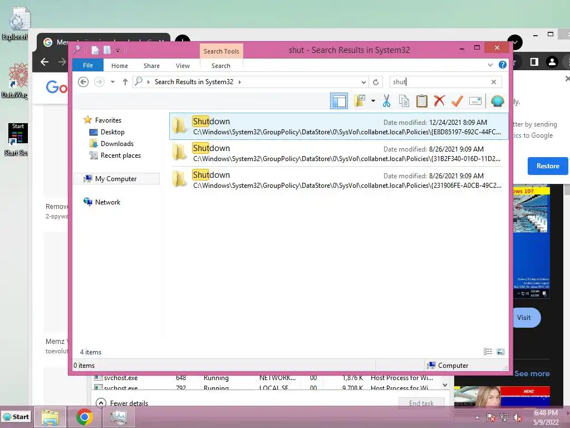The width and height of the screenshot is (570, 428).
Task: Click the Action Center flag icon
Action: 491,417
